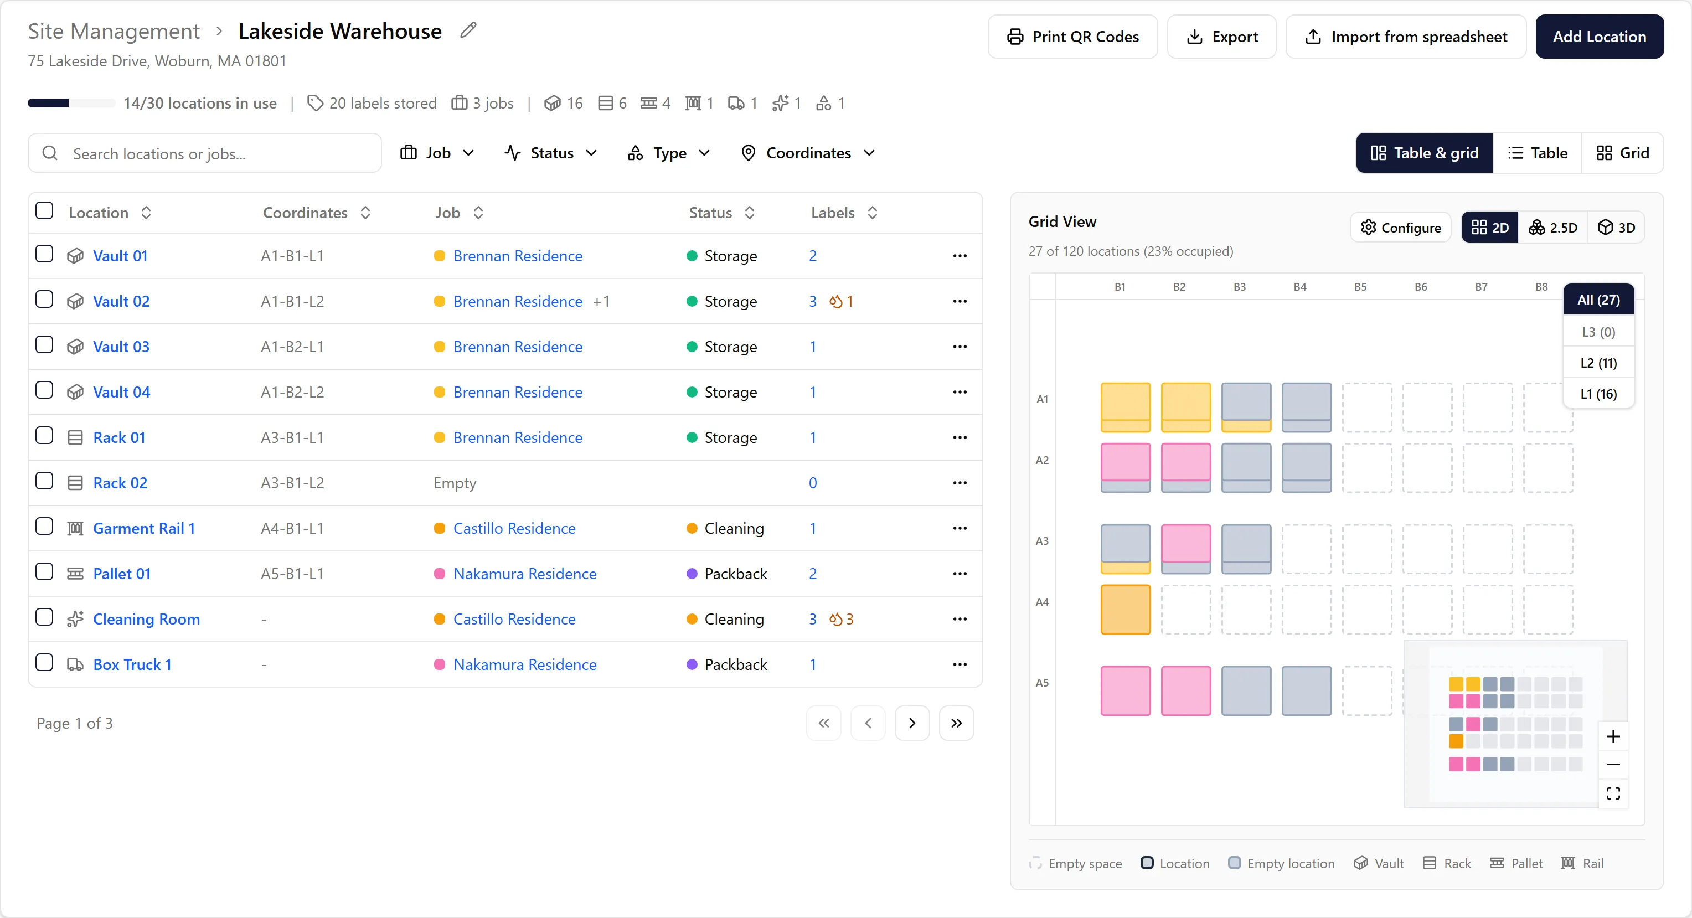Jump to the last page arrow

point(956,724)
